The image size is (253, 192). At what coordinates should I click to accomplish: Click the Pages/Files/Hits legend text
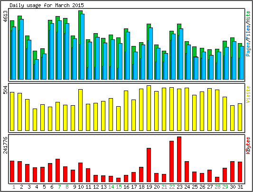248,34
